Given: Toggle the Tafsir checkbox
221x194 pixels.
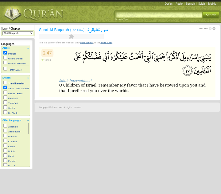Looking at the screenshot, I should (5, 69).
